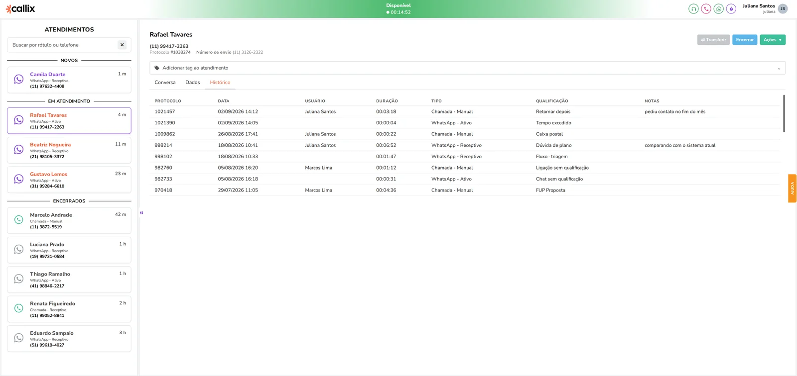Open the orange AJUDA side tab

[x=792, y=188]
